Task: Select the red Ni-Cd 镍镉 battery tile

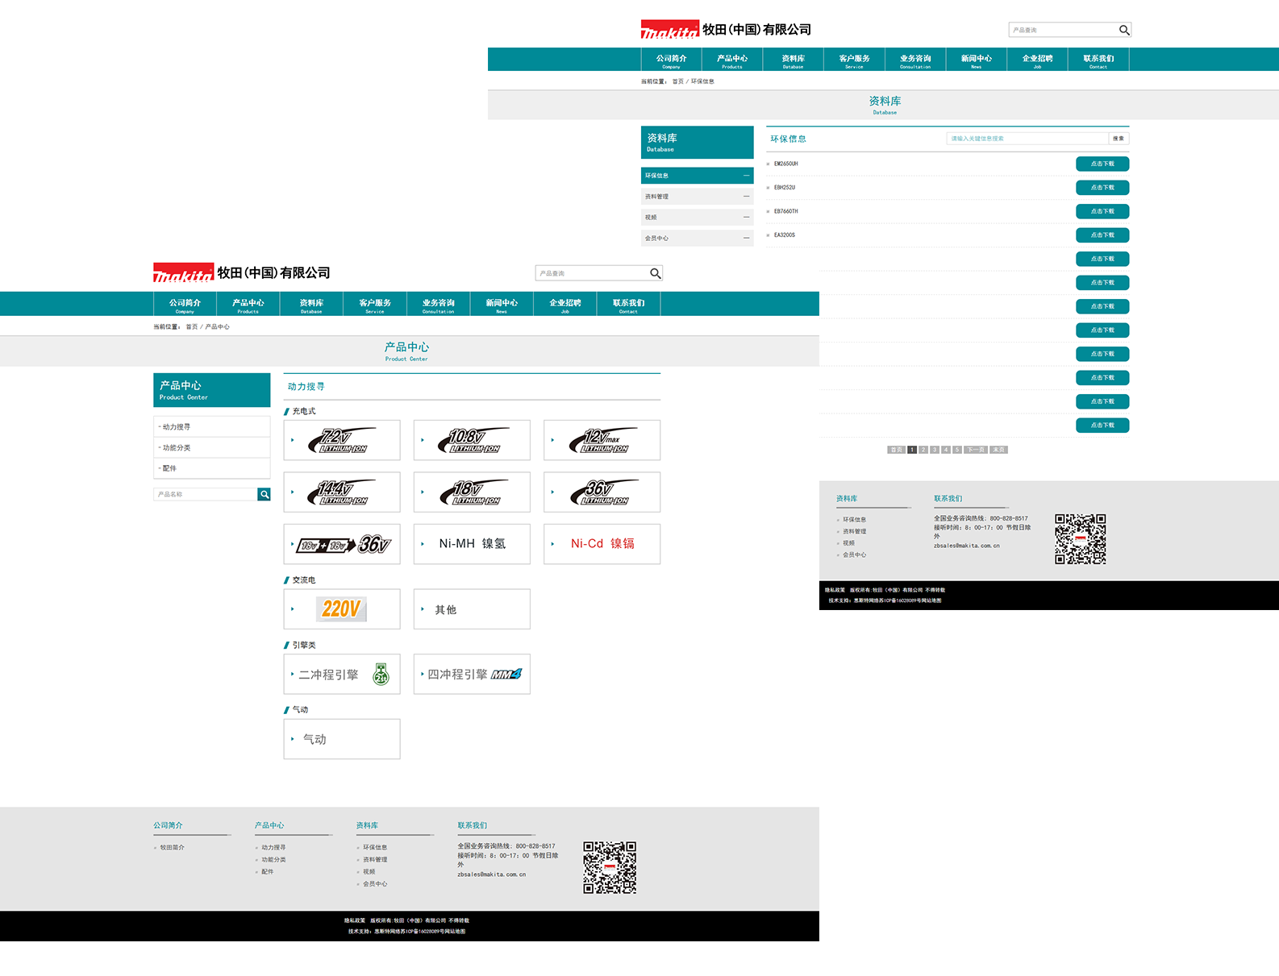Action: 602,545
